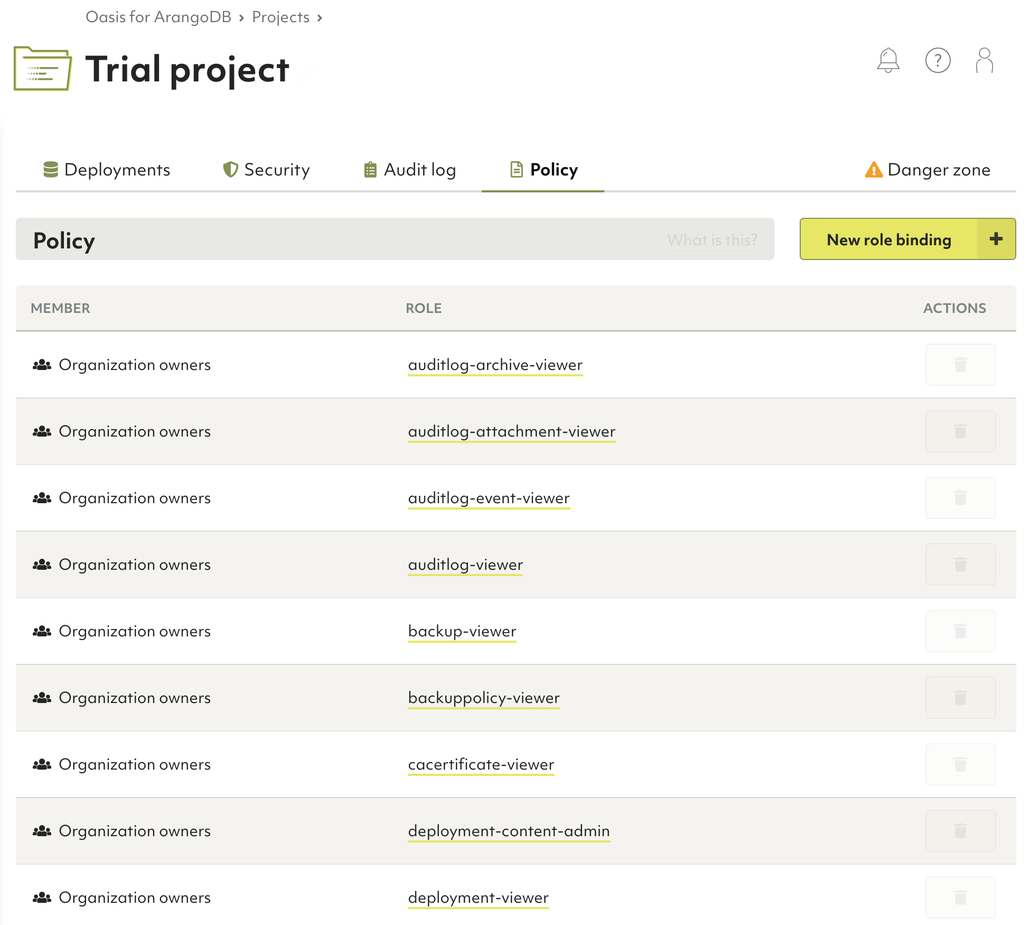The width and height of the screenshot is (1030, 925).
Task: Go to Oasis for ArangoDB breadcrumb
Action: 158,17
